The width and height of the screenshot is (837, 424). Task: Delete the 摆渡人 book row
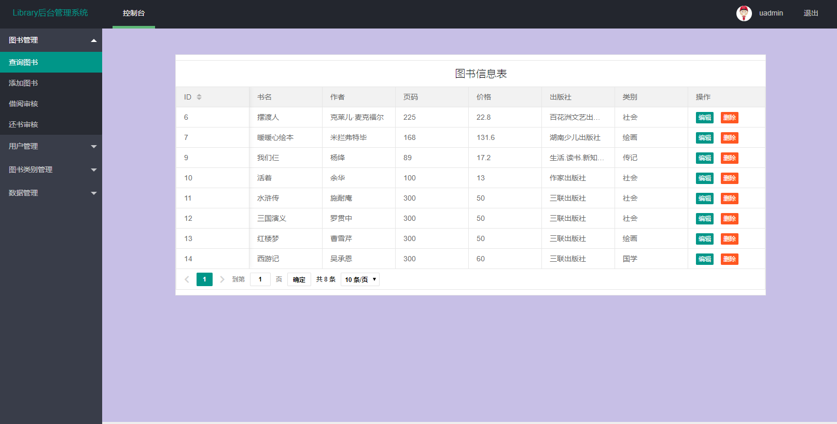tap(729, 118)
